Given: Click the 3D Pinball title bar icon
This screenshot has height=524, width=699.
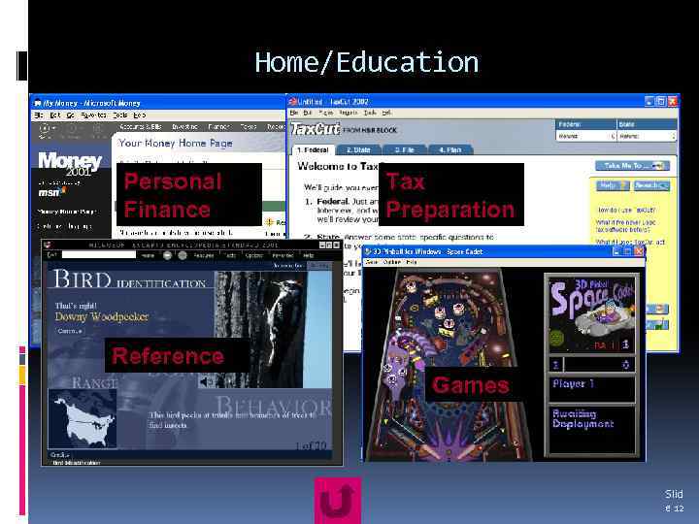Looking at the screenshot, I should coord(368,251).
